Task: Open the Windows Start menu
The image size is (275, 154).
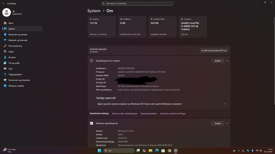Action: click(99, 151)
